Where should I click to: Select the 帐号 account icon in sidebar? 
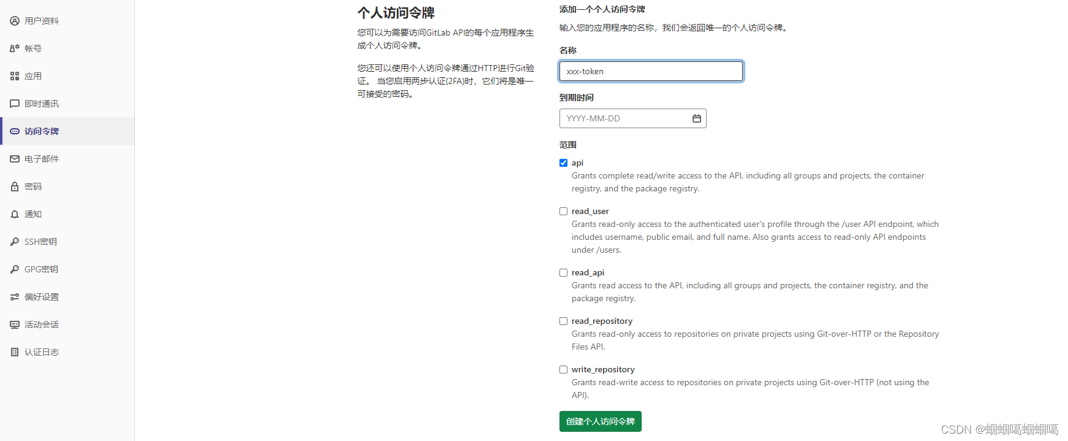pyautogui.click(x=14, y=48)
